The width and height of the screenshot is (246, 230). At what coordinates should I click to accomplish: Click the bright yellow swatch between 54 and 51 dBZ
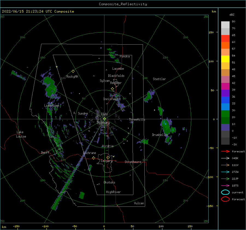pos(225,59)
